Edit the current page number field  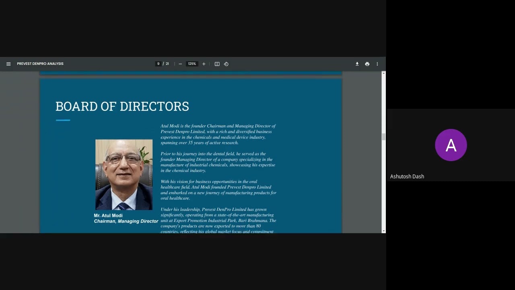click(159, 64)
